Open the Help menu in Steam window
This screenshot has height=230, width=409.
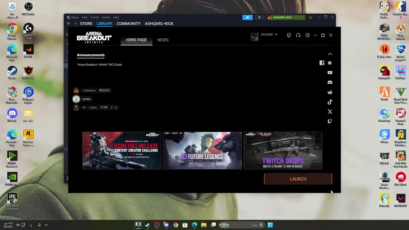116,17
